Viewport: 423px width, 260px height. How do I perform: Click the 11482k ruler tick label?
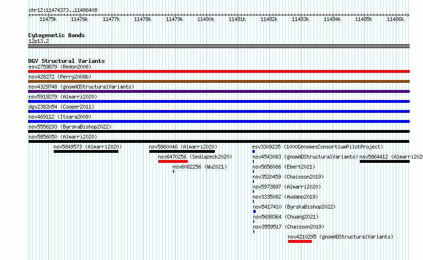coord(269,19)
